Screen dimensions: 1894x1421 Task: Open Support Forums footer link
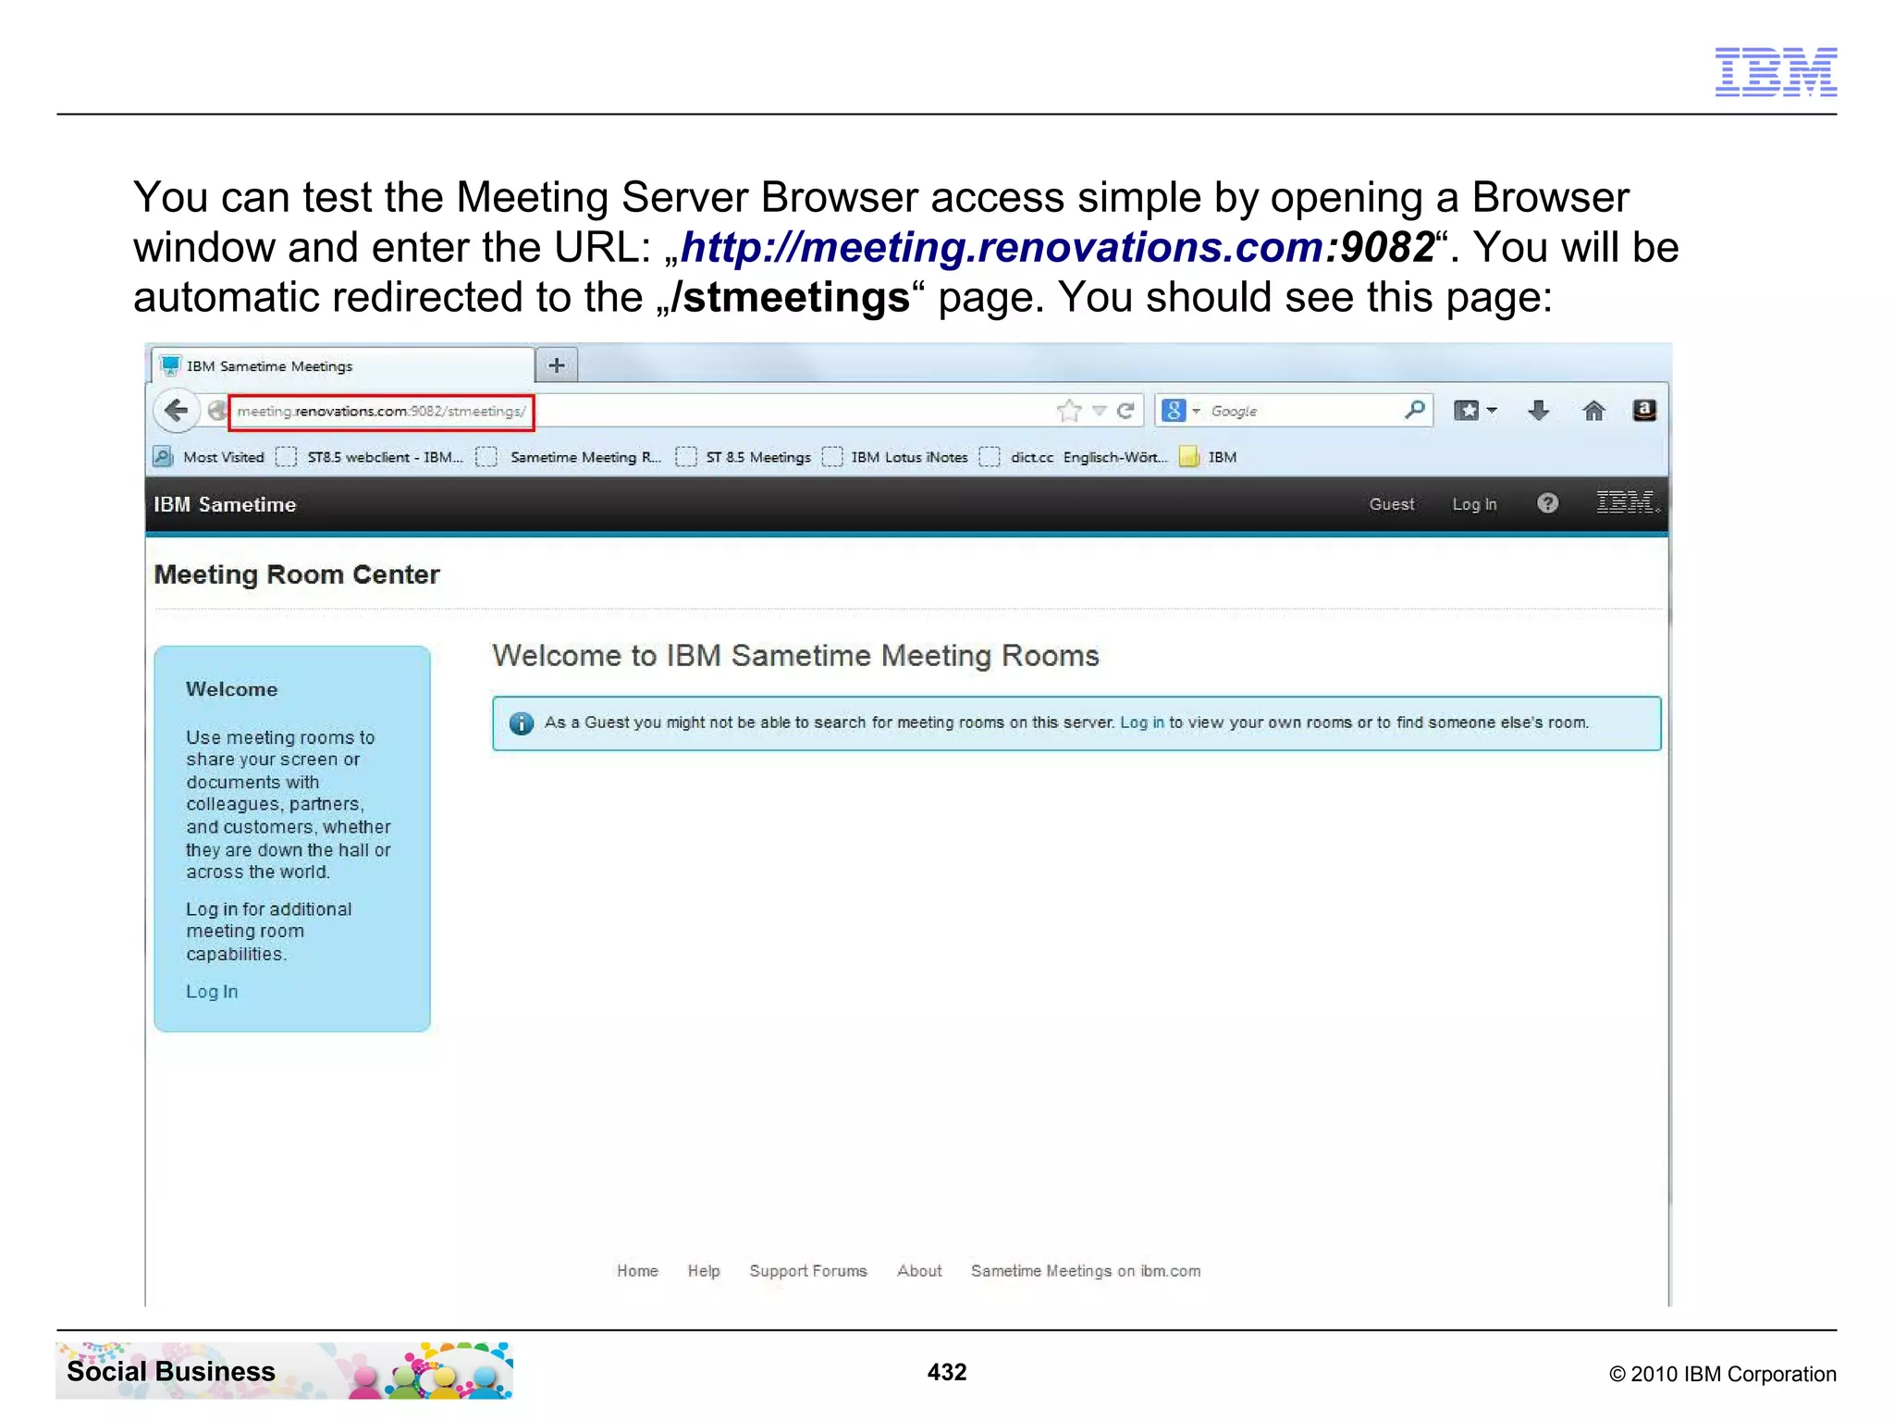coord(808,1271)
